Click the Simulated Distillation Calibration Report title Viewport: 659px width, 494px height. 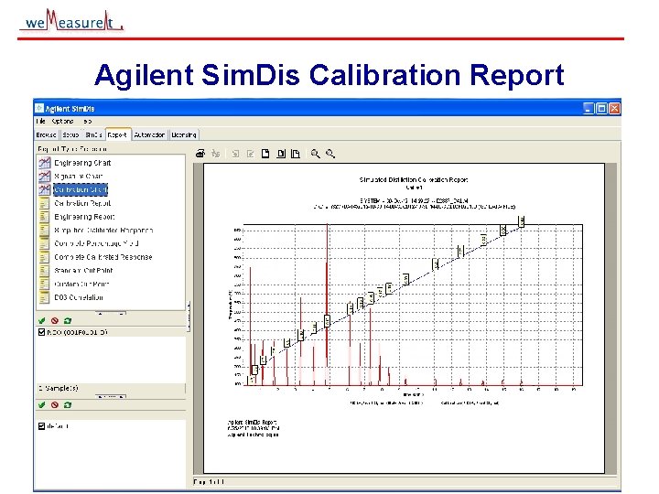click(x=414, y=180)
